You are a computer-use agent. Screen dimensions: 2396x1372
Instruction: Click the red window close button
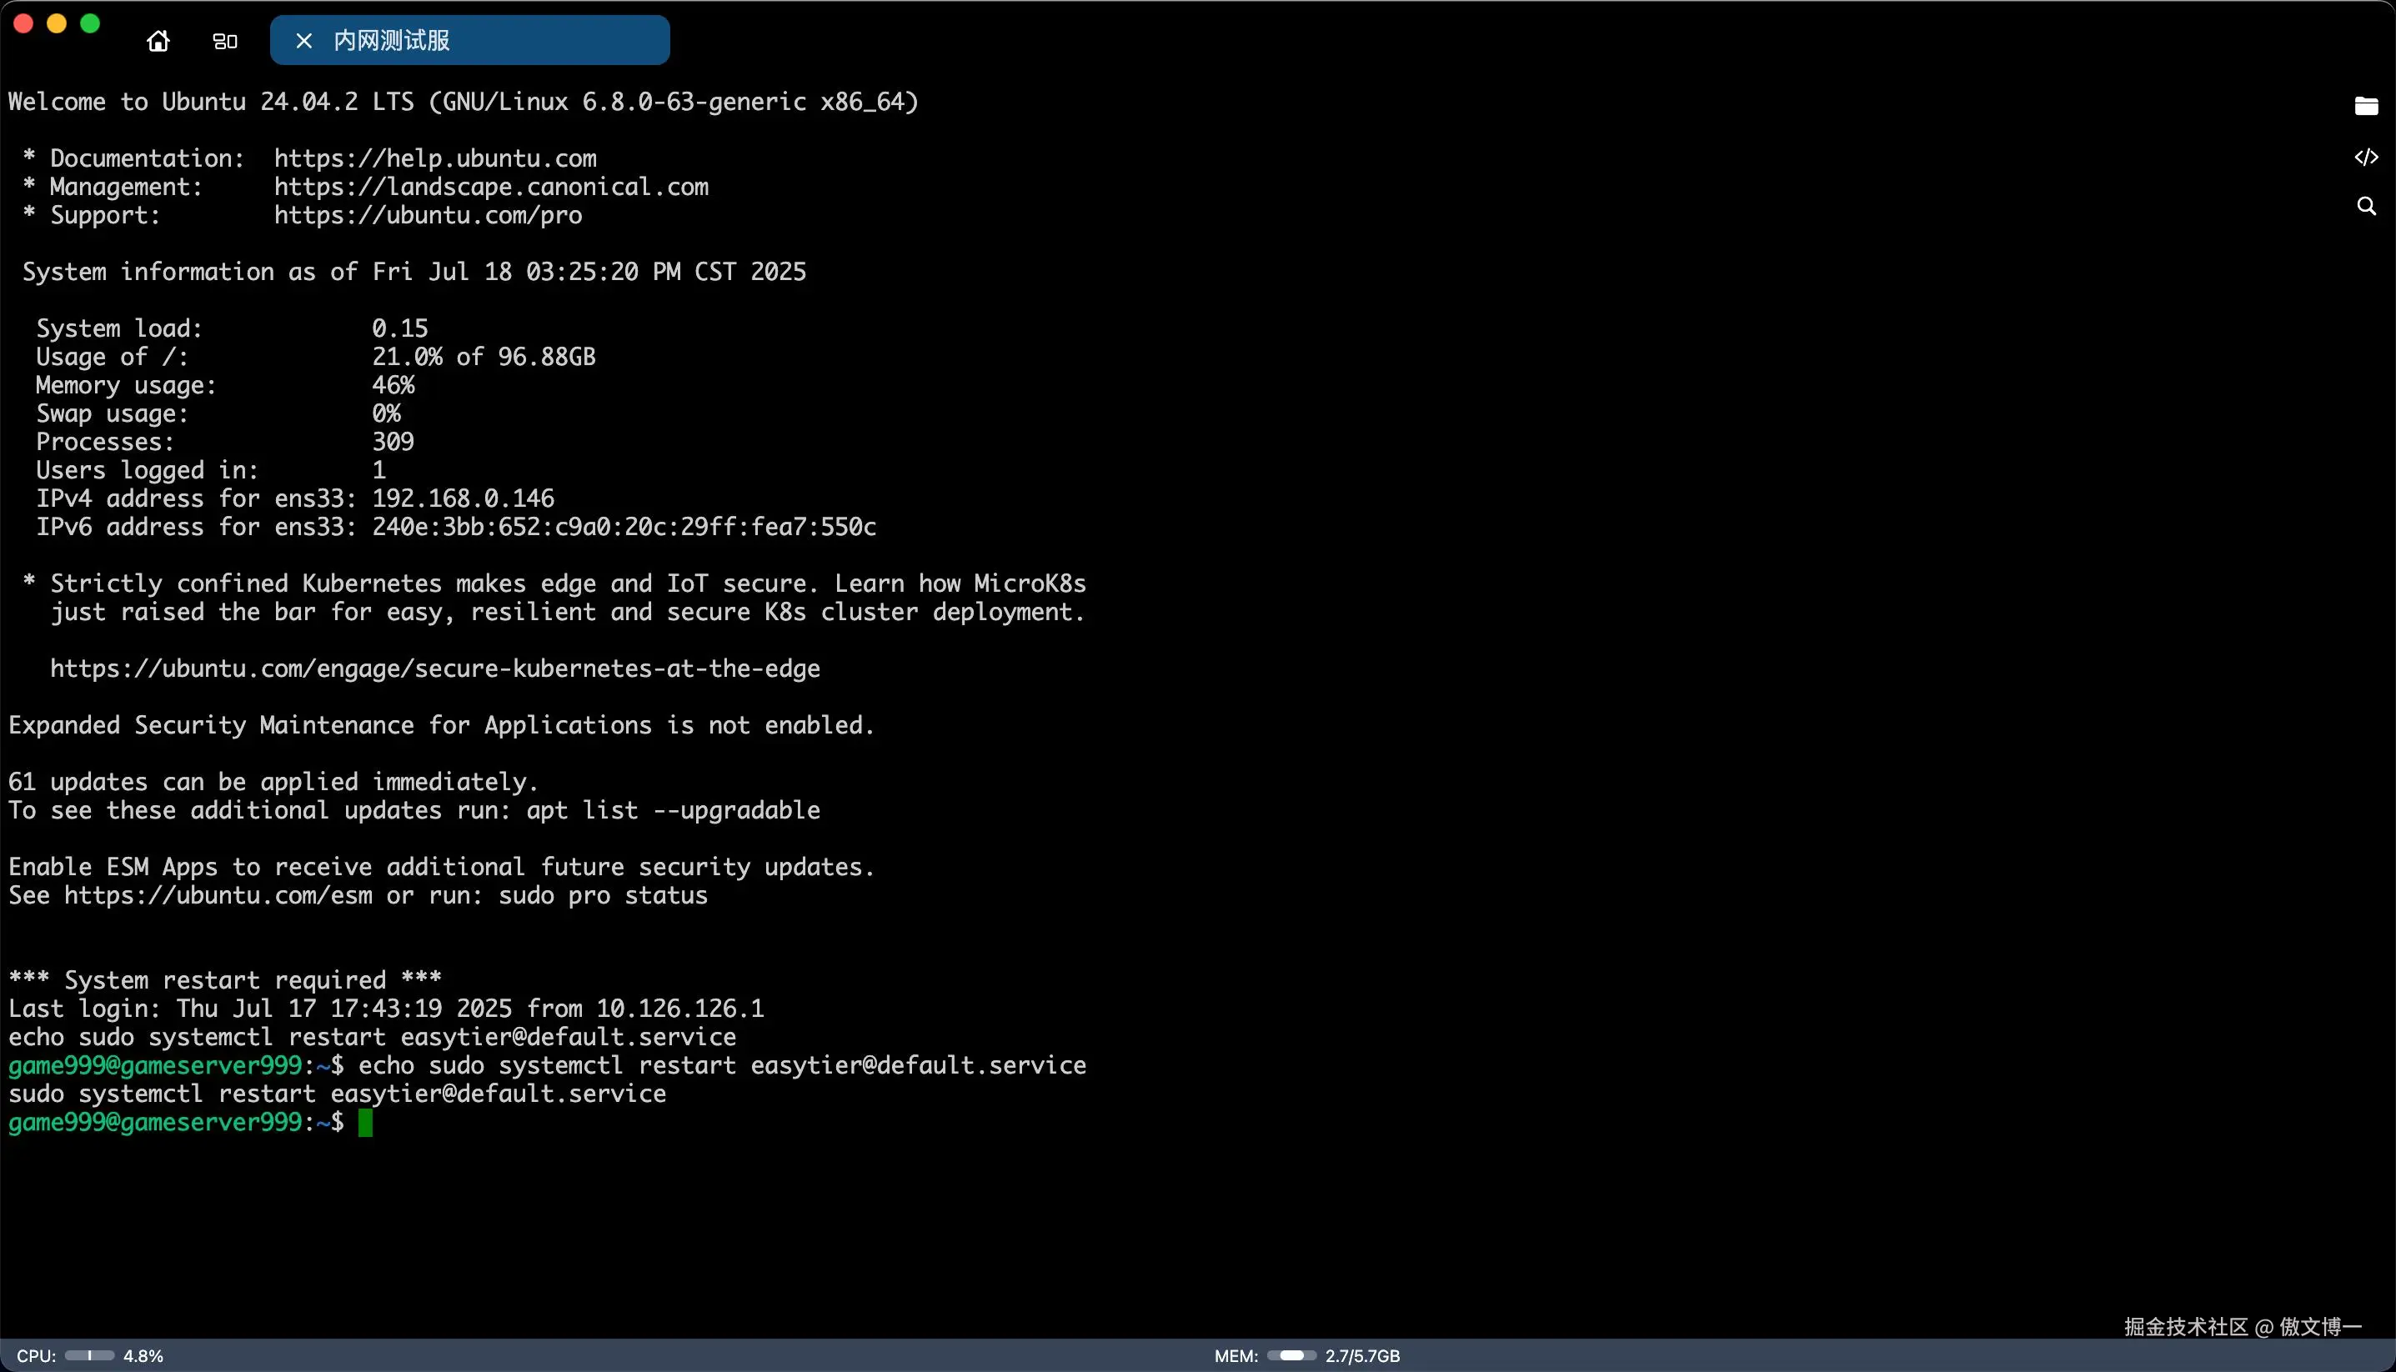point(23,23)
